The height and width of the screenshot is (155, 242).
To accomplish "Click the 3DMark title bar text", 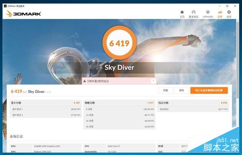I will tap(16, 6).
